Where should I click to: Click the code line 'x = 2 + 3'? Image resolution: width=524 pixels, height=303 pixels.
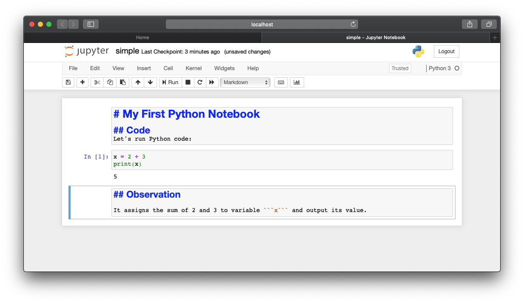pos(129,157)
